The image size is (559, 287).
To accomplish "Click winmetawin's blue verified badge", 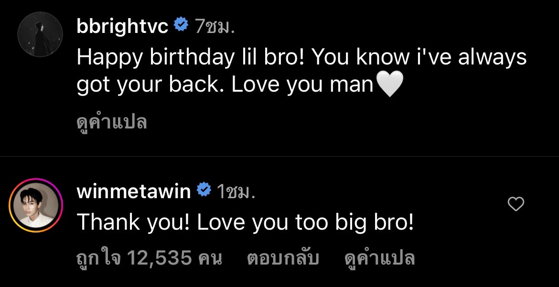I will click(204, 190).
